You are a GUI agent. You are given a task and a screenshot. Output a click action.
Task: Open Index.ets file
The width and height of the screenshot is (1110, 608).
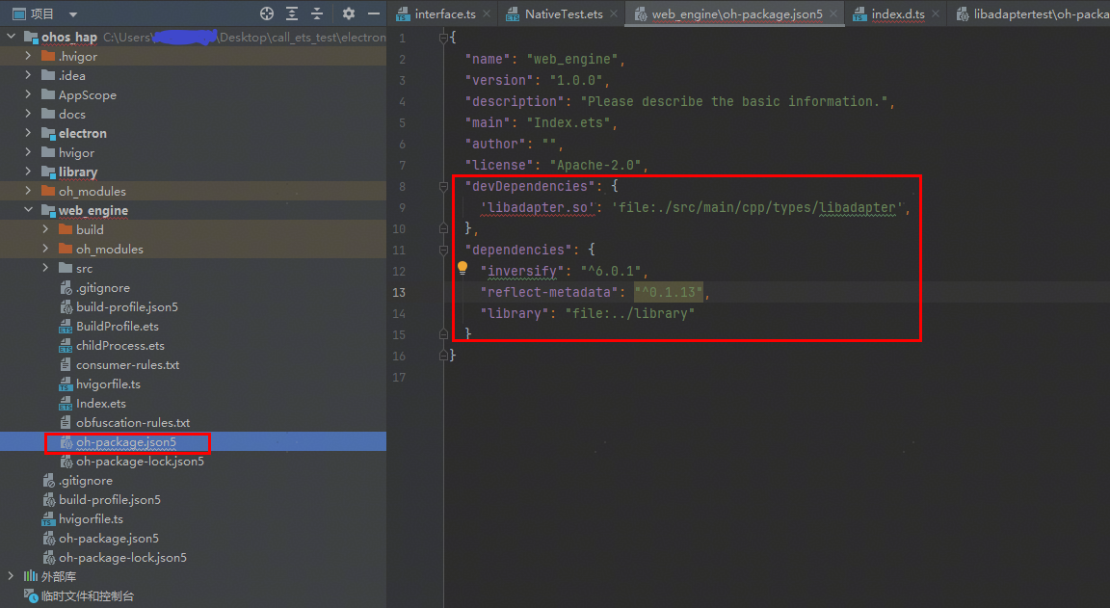pos(101,404)
